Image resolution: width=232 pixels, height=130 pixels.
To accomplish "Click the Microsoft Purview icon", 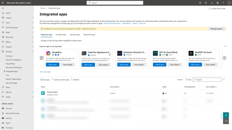I will (x=3, y=113).
